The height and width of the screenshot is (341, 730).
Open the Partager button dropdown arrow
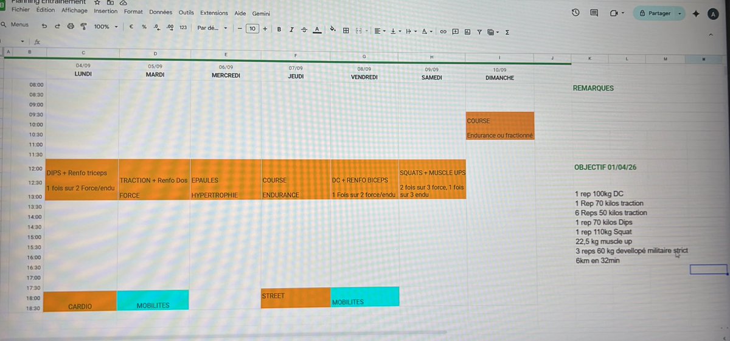[x=680, y=13]
